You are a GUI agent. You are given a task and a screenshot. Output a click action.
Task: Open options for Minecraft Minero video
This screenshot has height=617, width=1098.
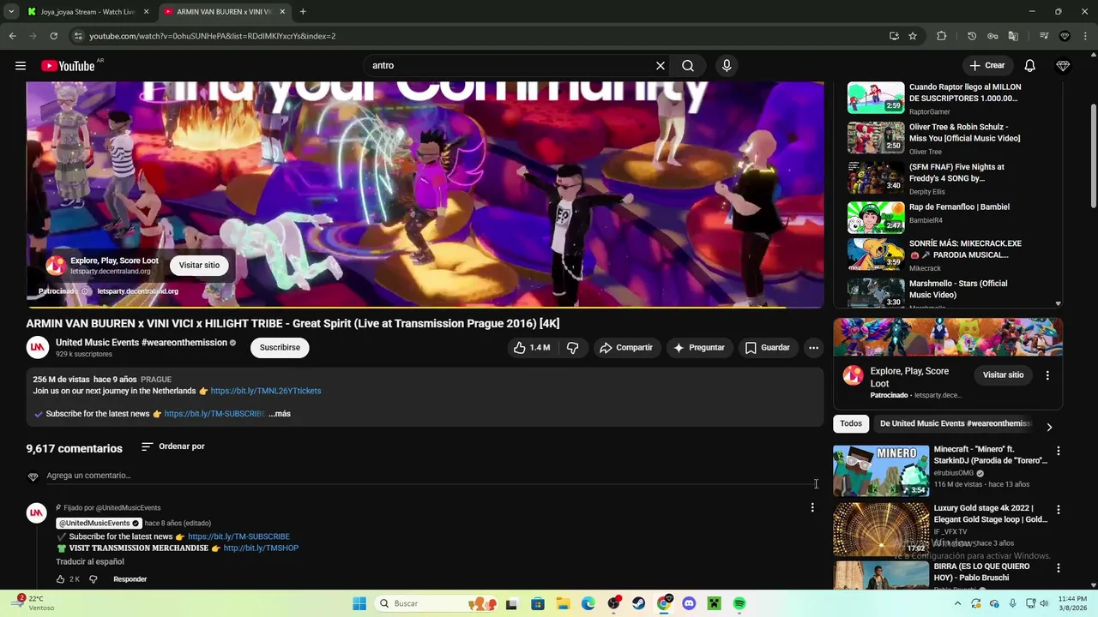[x=1059, y=451]
